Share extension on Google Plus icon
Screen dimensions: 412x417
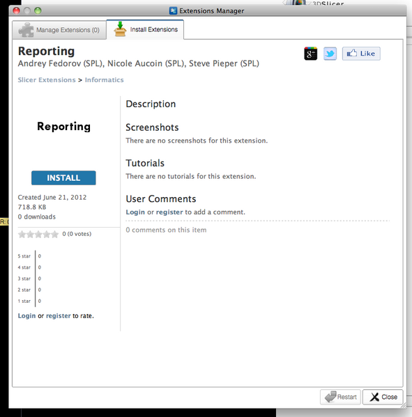(x=310, y=54)
